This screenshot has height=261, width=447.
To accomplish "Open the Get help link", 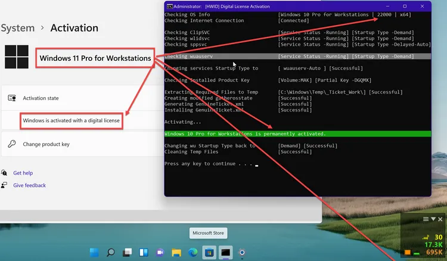I will (x=23, y=173).
